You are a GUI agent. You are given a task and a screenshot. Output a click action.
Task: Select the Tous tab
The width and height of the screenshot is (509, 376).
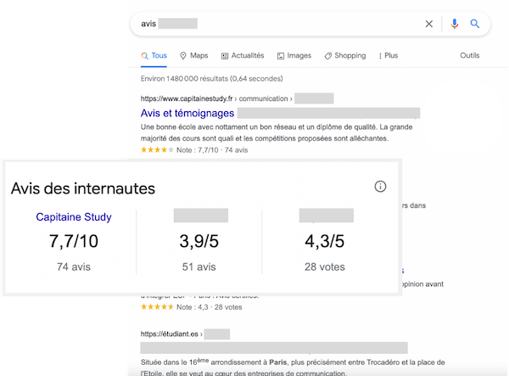pyautogui.click(x=154, y=55)
